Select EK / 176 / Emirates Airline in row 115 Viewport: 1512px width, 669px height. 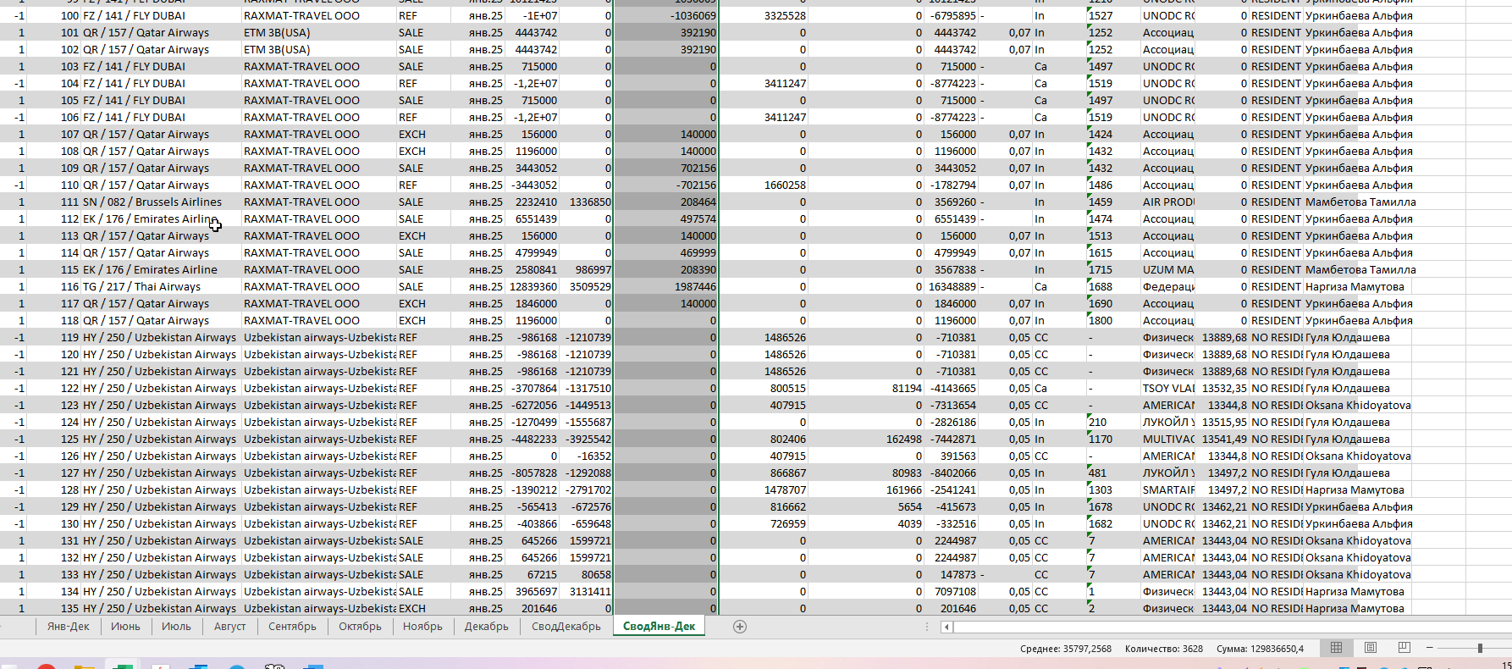point(161,269)
